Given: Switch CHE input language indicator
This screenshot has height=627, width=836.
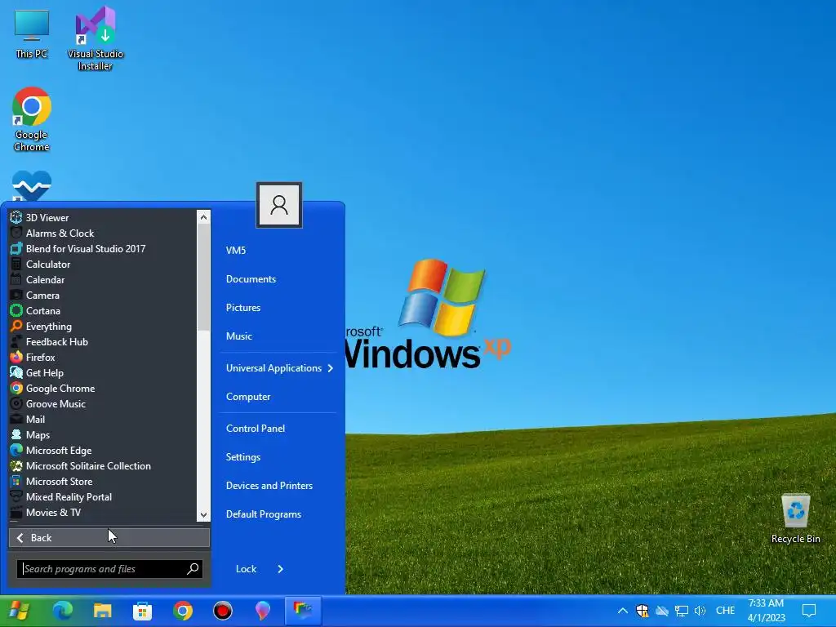Looking at the screenshot, I should tap(725, 611).
